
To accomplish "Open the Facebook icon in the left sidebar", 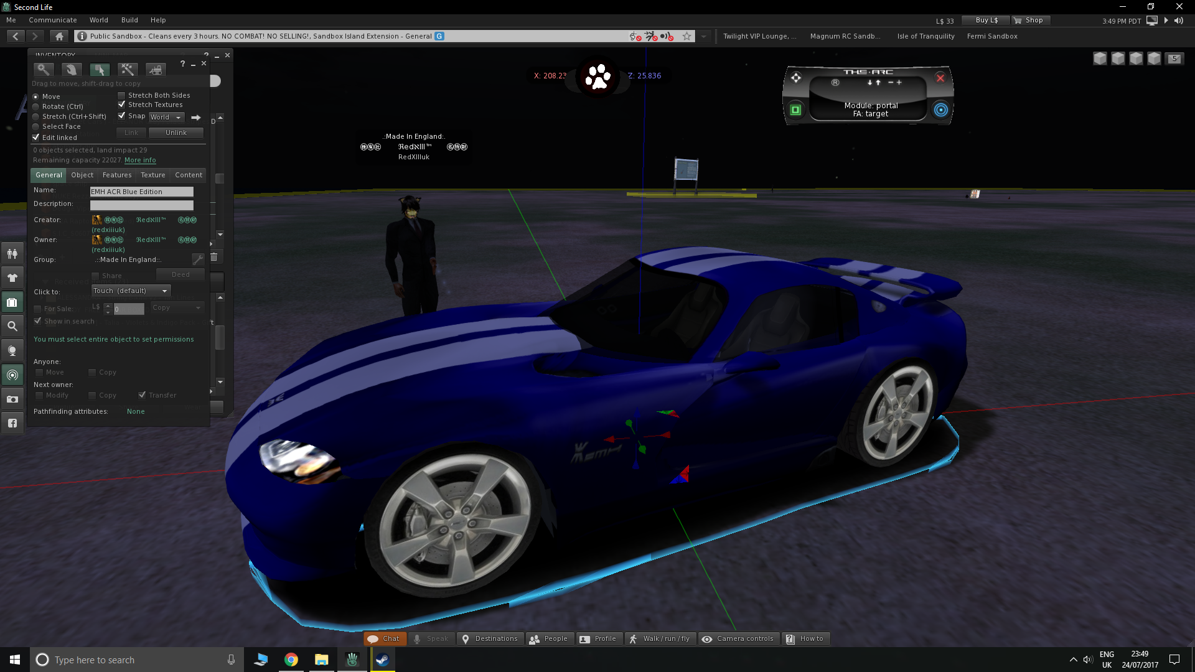I will click(12, 423).
